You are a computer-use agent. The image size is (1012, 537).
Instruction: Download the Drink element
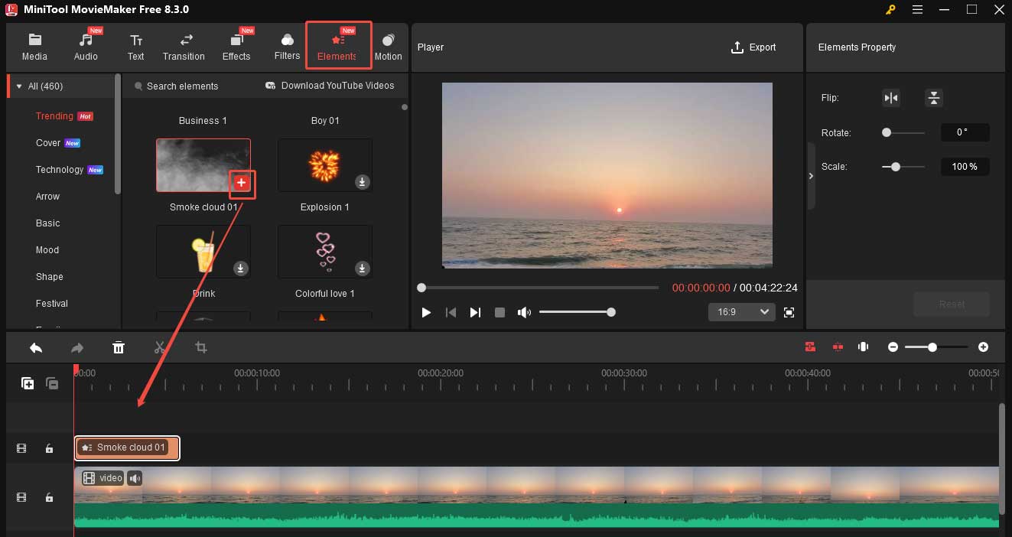point(240,268)
